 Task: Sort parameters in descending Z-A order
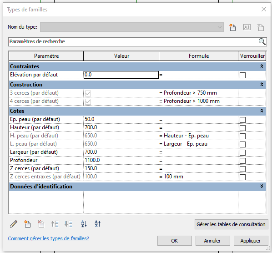pos(97,224)
